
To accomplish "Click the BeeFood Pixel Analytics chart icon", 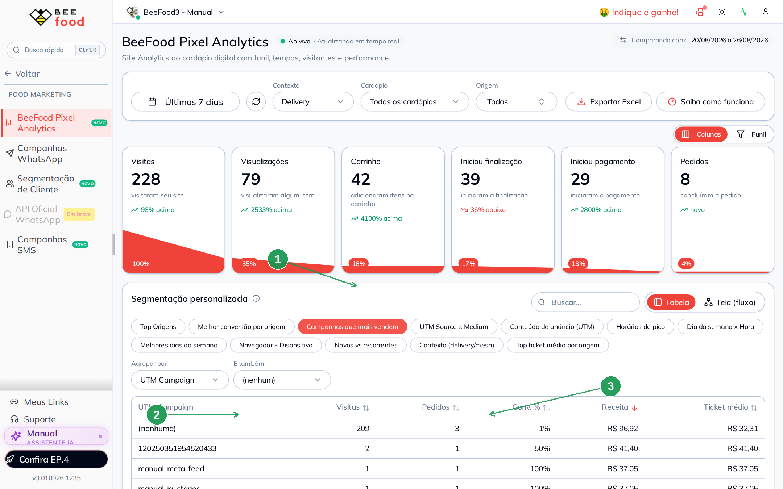I will pyautogui.click(x=10, y=123).
